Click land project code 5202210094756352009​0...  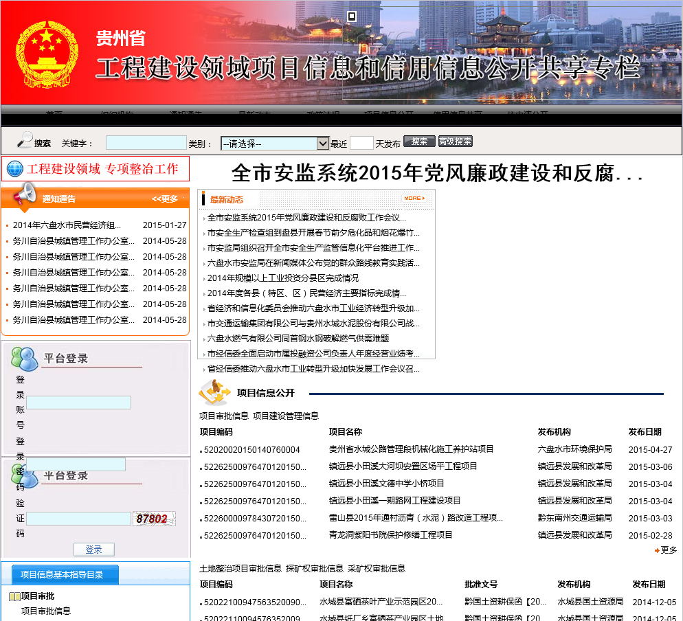pyautogui.click(x=255, y=602)
